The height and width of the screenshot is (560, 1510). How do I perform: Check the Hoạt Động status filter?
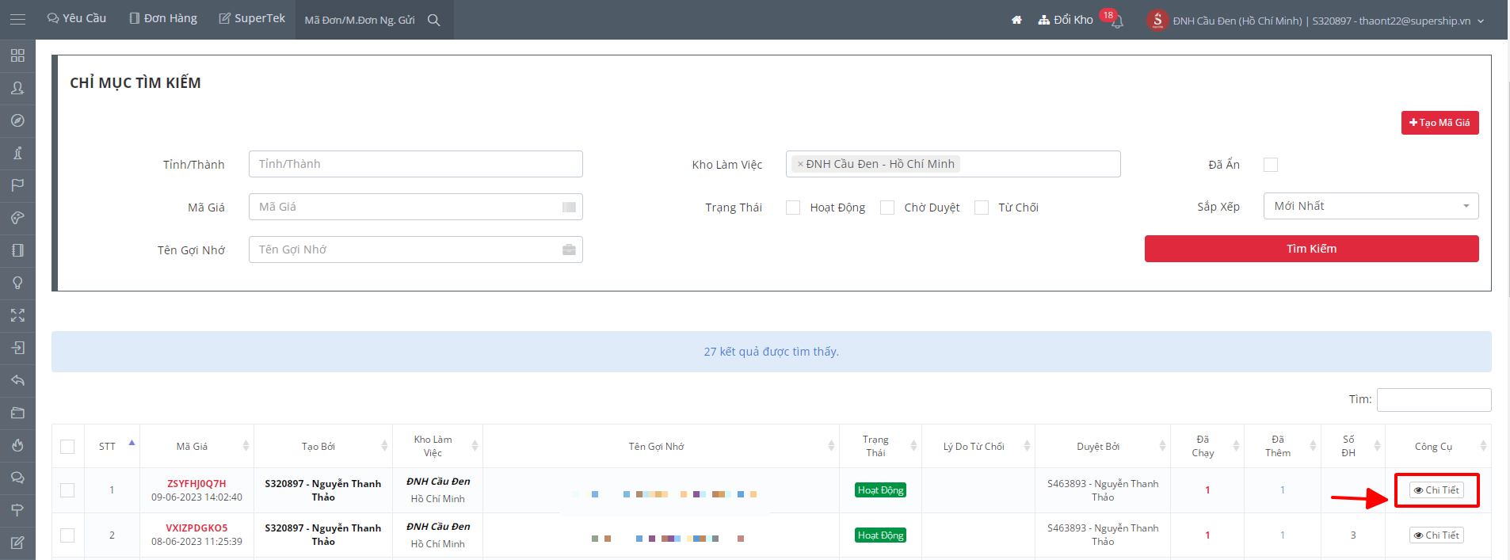tap(793, 208)
